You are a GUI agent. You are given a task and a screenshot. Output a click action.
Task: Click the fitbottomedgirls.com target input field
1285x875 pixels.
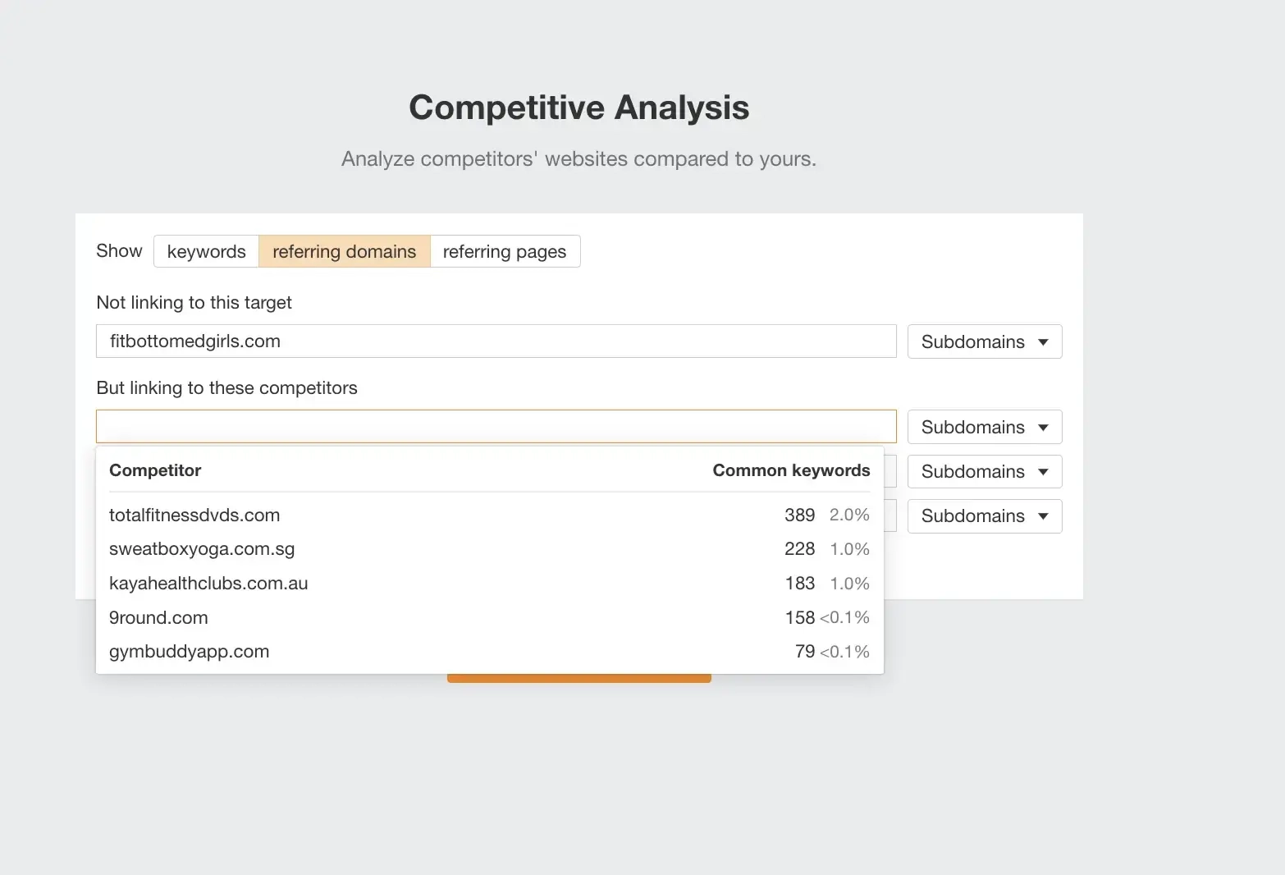click(x=496, y=341)
